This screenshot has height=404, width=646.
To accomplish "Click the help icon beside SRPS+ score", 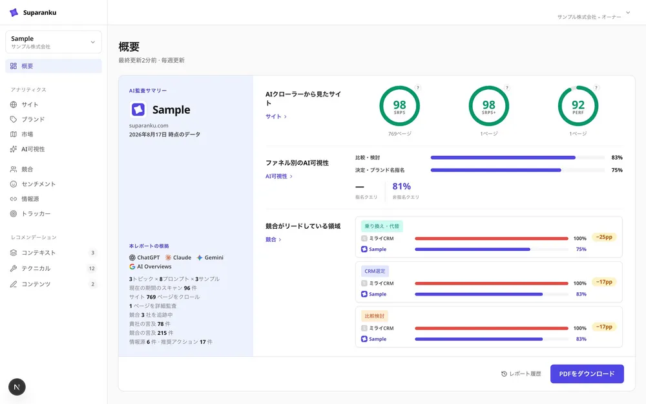I will point(507,88).
